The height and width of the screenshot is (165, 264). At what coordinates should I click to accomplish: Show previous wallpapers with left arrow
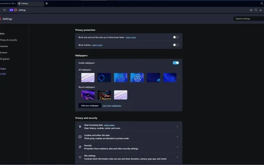click(x=79, y=77)
